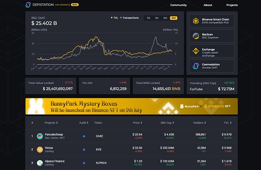Click the ALPACA token cell
This screenshot has width=261, height=170.
[x=101, y=163]
